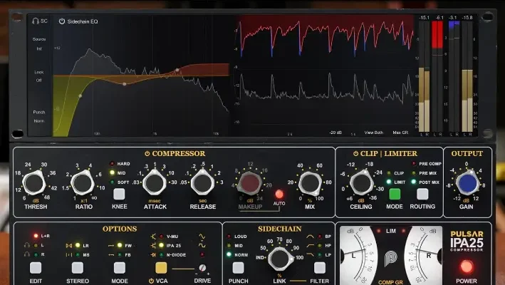This screenshot has width=505, height=285.
Task: Click the Drive screw adjuster
Action: click(203, 268)
